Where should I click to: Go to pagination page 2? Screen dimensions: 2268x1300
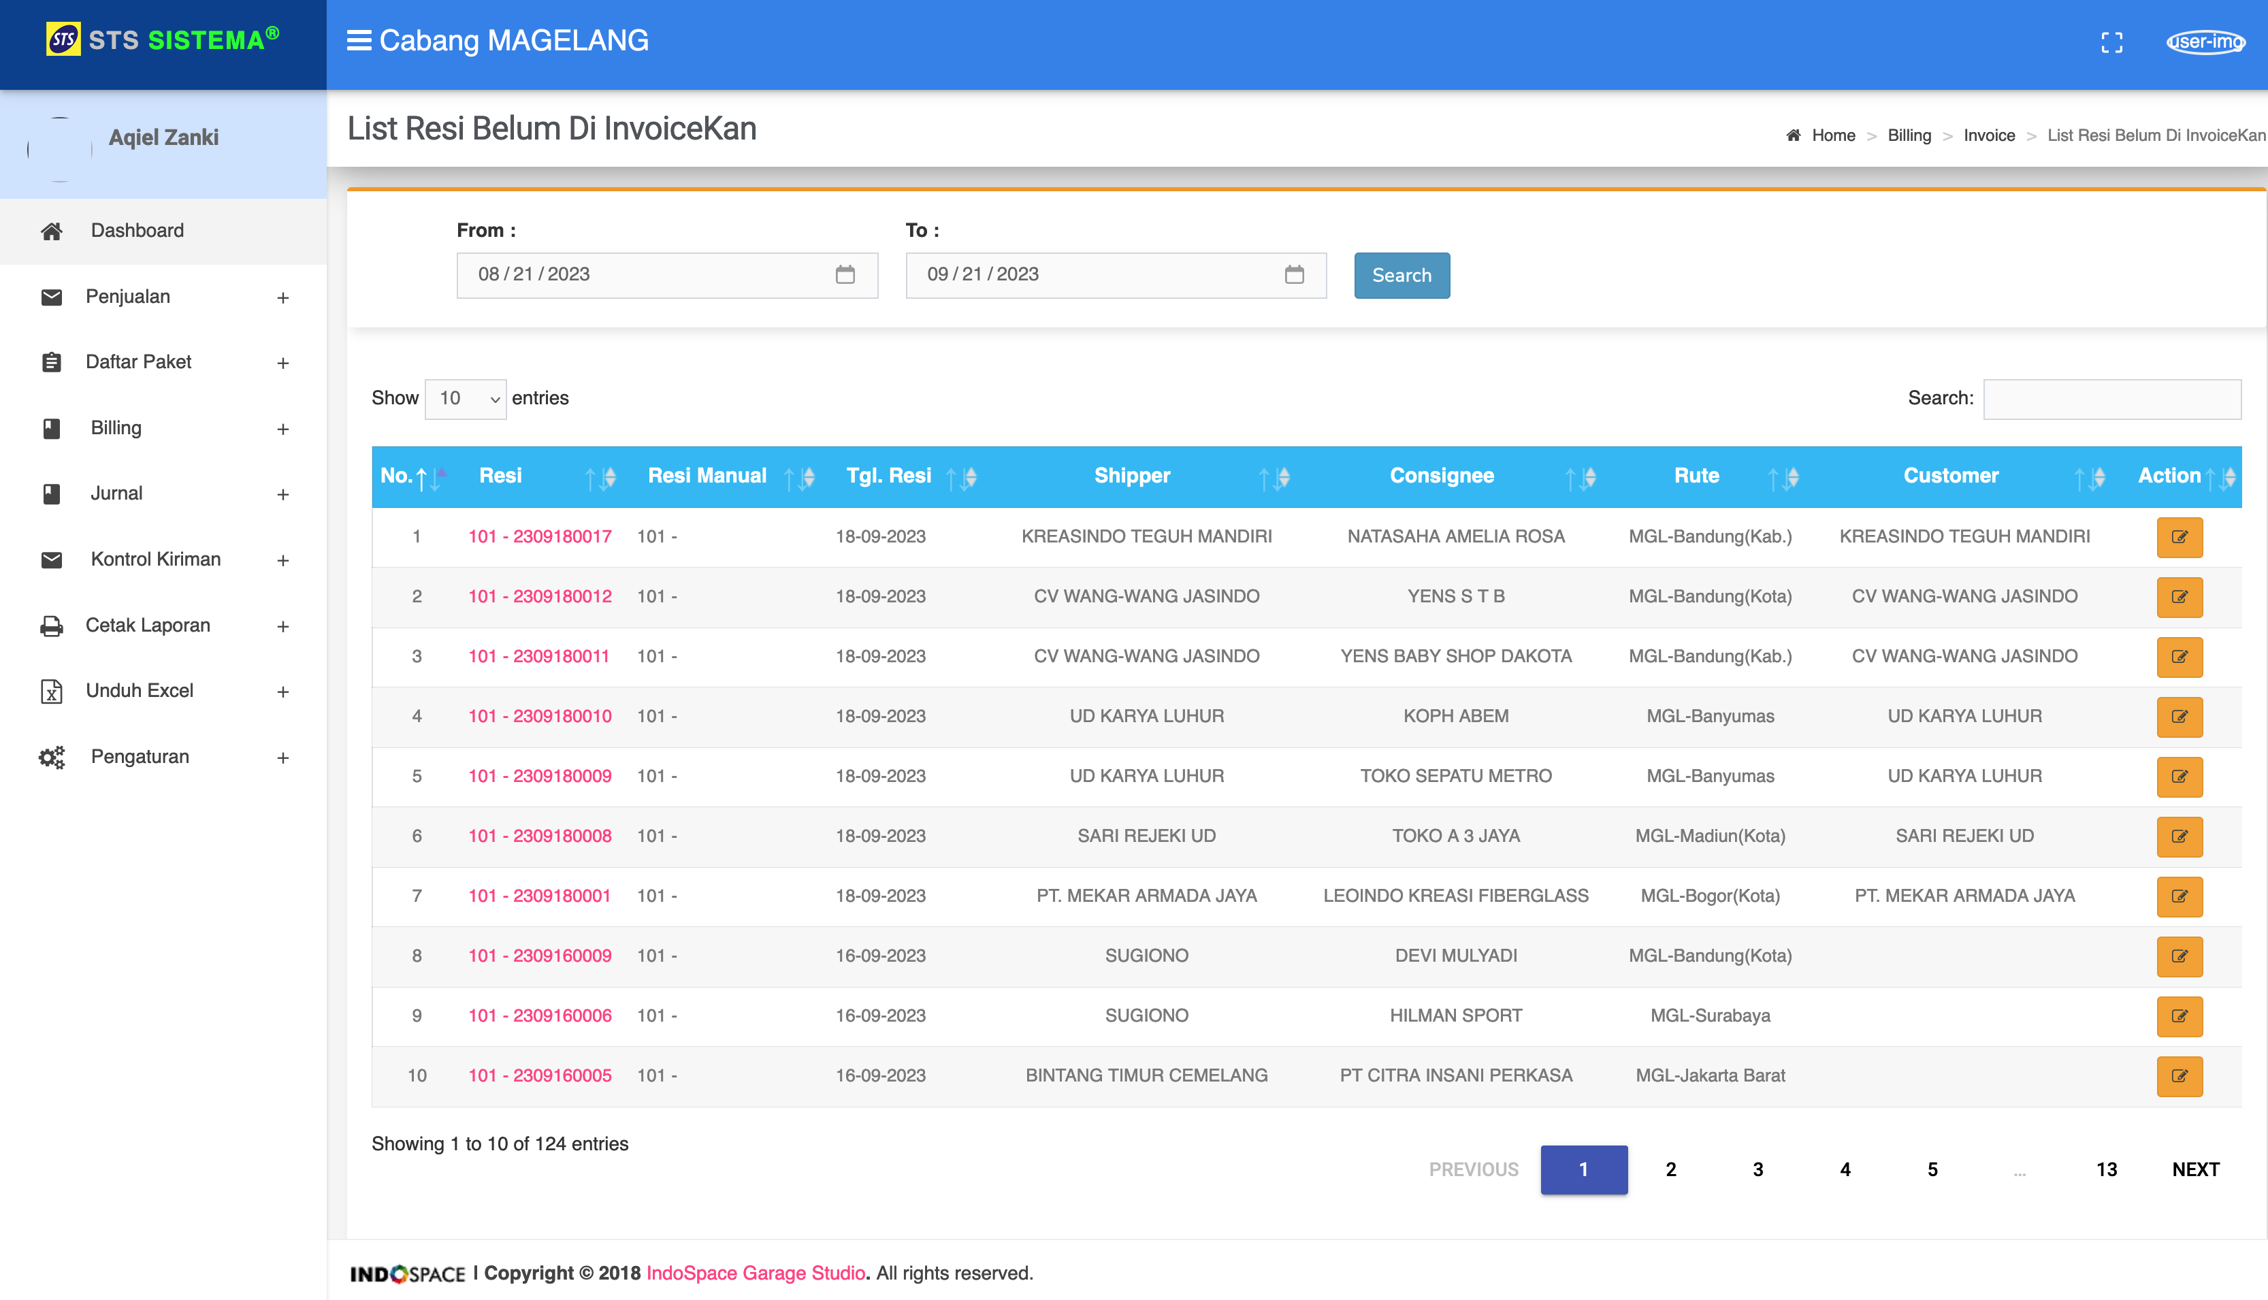click(x=1670, y=1169)
